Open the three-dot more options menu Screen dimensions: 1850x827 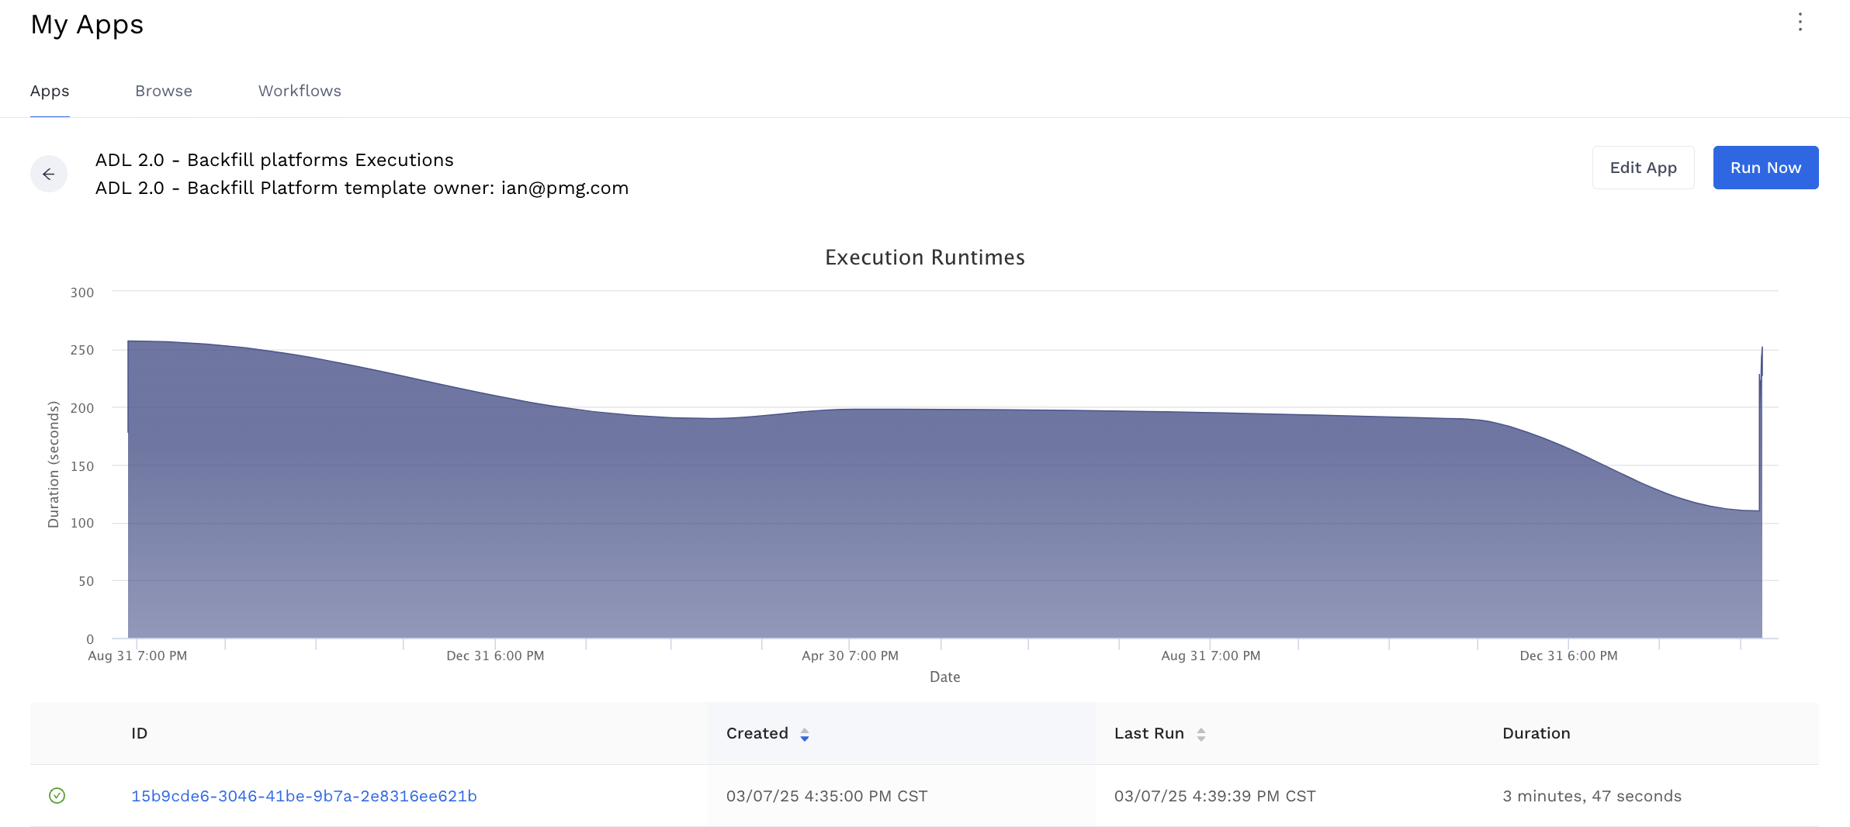(1800, 22)
